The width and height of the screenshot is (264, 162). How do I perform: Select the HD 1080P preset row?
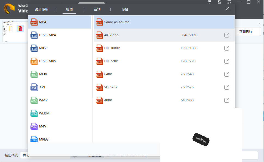click(x=164, y=48)
